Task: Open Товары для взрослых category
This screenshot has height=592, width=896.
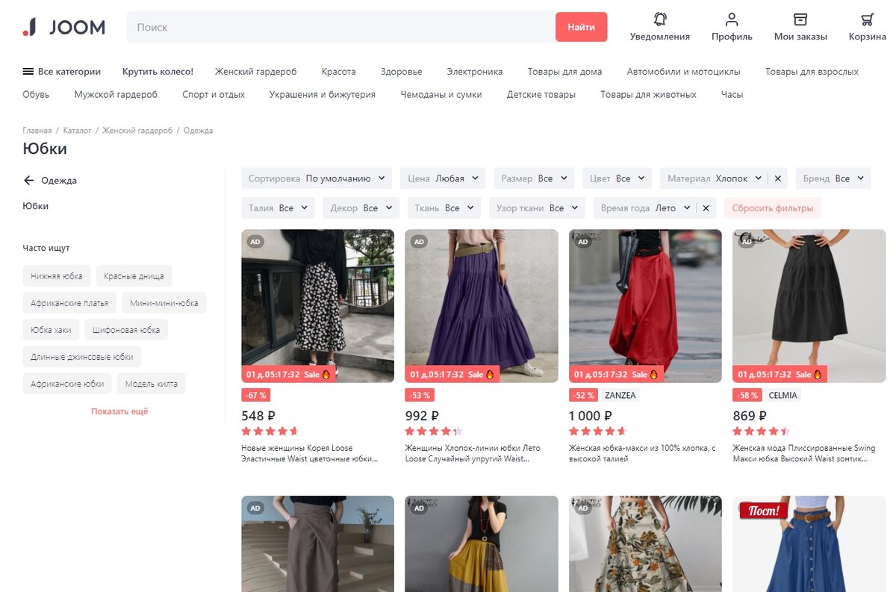Action: (812, 72)
